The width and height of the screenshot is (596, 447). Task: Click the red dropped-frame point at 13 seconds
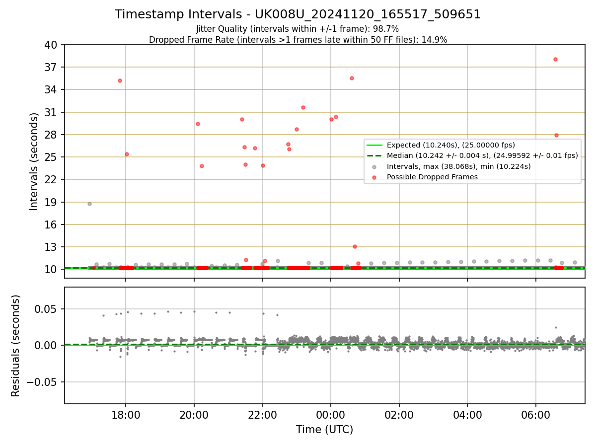coord(355,246)
